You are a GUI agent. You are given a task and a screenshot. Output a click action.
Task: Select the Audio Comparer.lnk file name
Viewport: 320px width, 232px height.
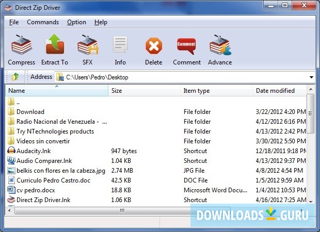[44, 161]
